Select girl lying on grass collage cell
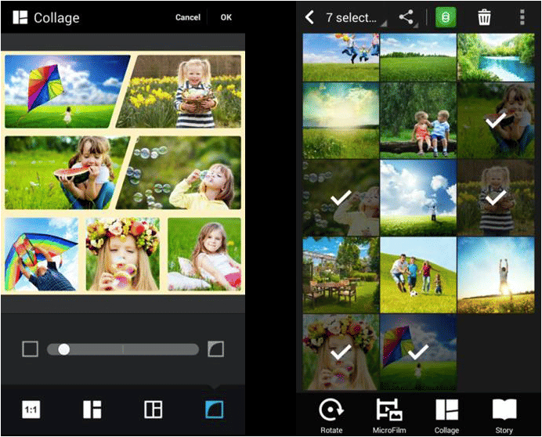 point(204,254)
